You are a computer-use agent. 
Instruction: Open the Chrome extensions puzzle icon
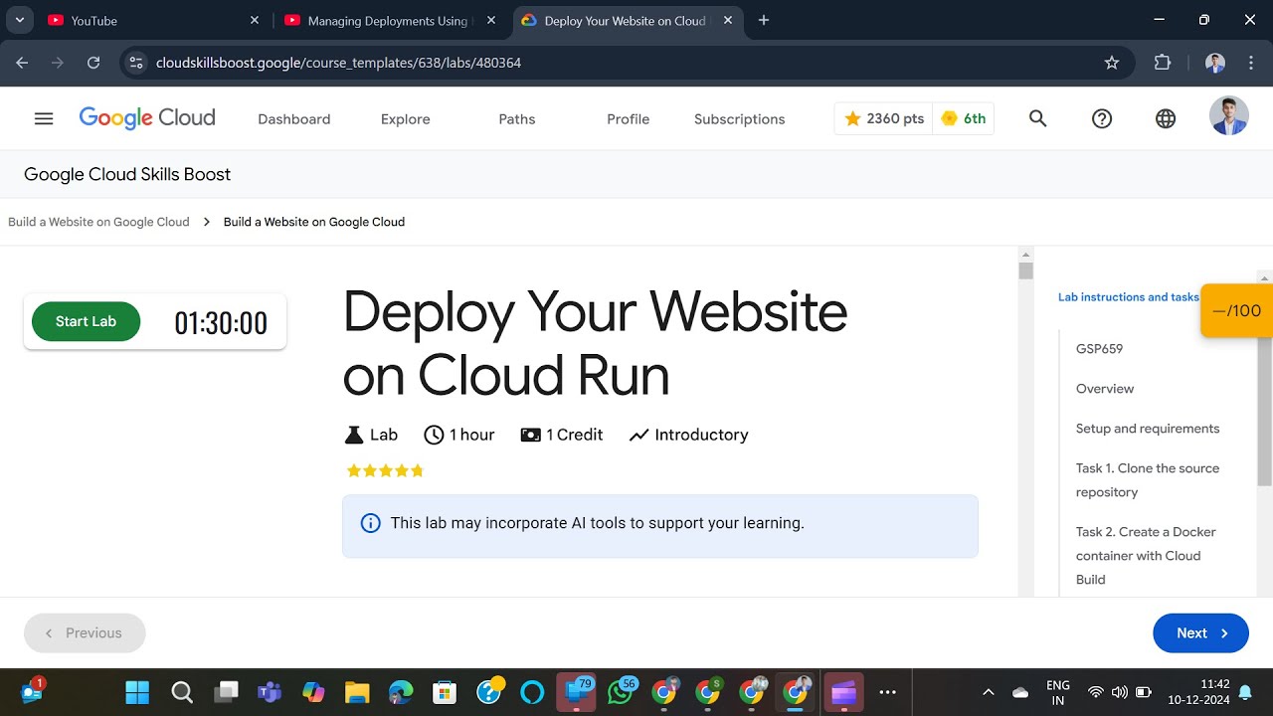1162,63
